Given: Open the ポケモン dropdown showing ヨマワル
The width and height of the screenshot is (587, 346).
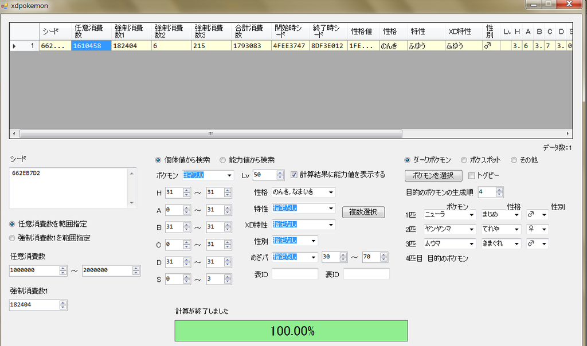Looking at the screenshot, I should tap(208, 175).
